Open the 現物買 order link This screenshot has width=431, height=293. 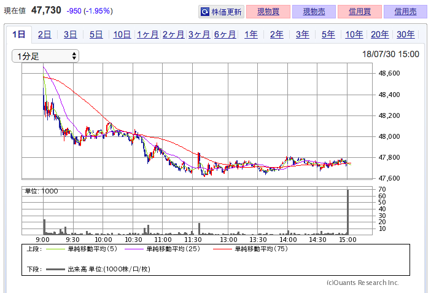268,12
